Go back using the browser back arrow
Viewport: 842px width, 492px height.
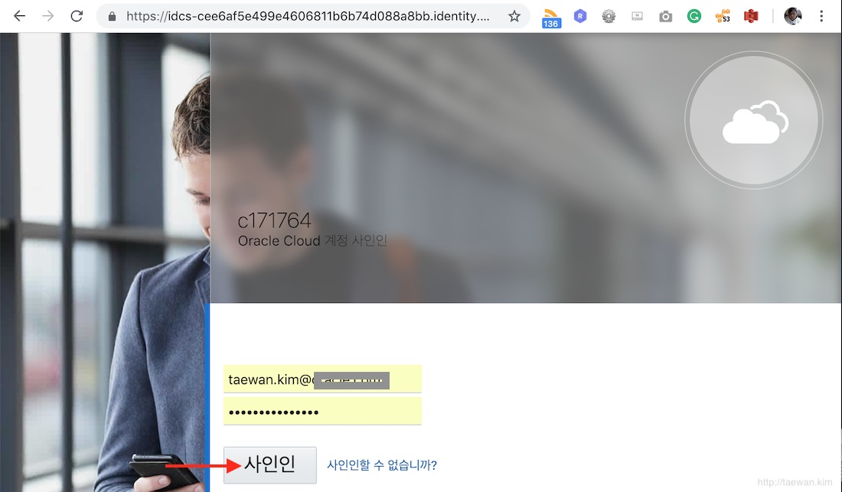tap(19, 16)
